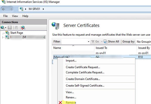151x104 pixels.
Task: Click the Server Certificates header icon
Action: [x=55, y=25]
